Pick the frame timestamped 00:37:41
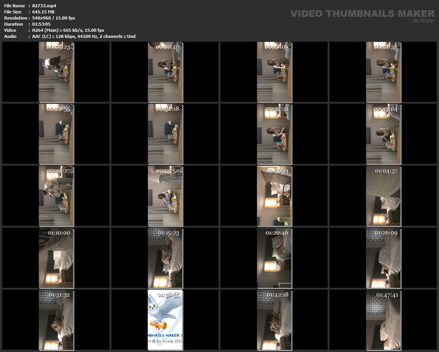The width and height of the screenshot is (439, 352). pyautogui.click(x=274, y=134)
